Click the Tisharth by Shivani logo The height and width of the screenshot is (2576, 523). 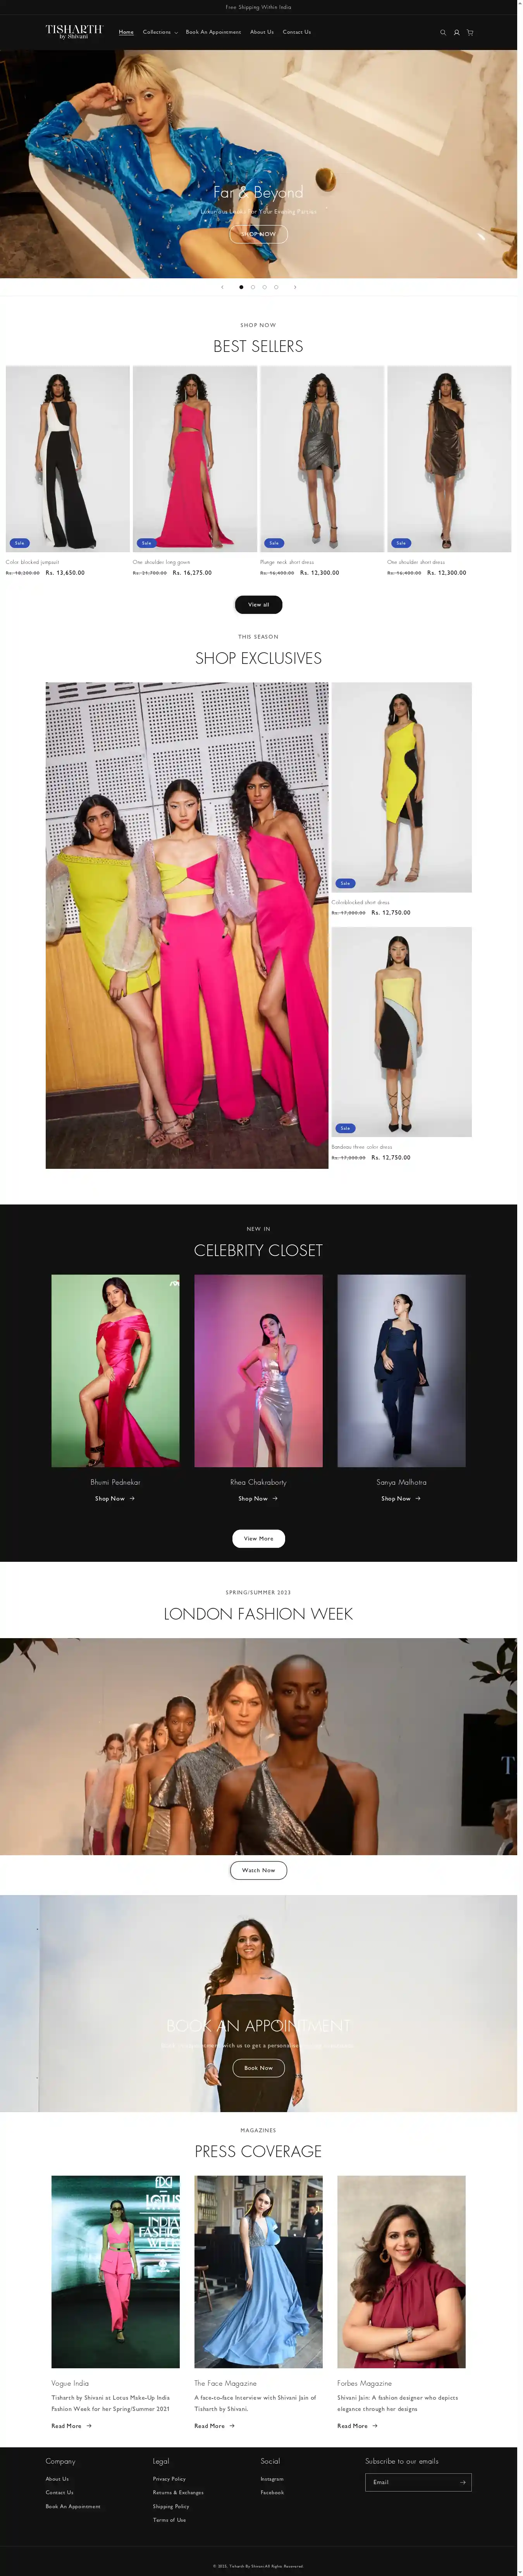[x=74, y=32]
